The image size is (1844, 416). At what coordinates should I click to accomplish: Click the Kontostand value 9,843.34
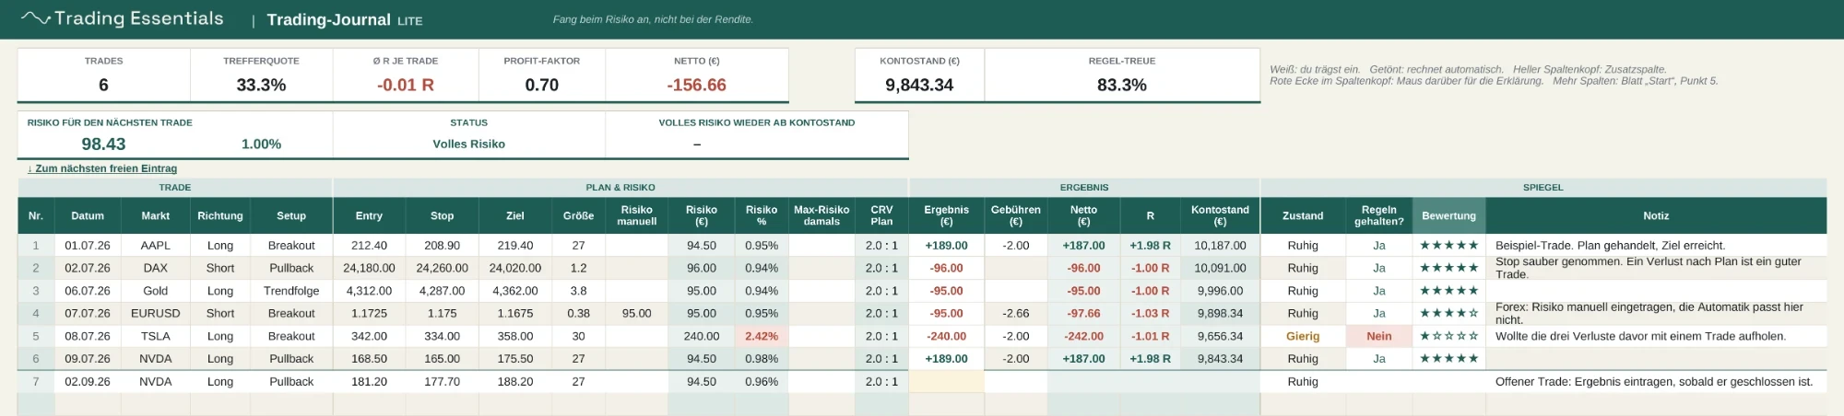pos(919,85)
